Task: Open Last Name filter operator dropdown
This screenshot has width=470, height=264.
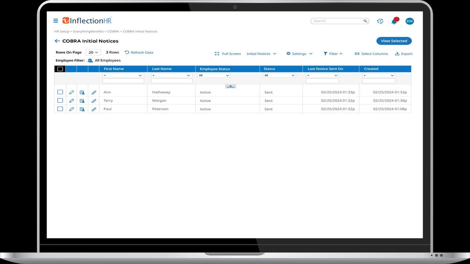Action: coord(172,75)
